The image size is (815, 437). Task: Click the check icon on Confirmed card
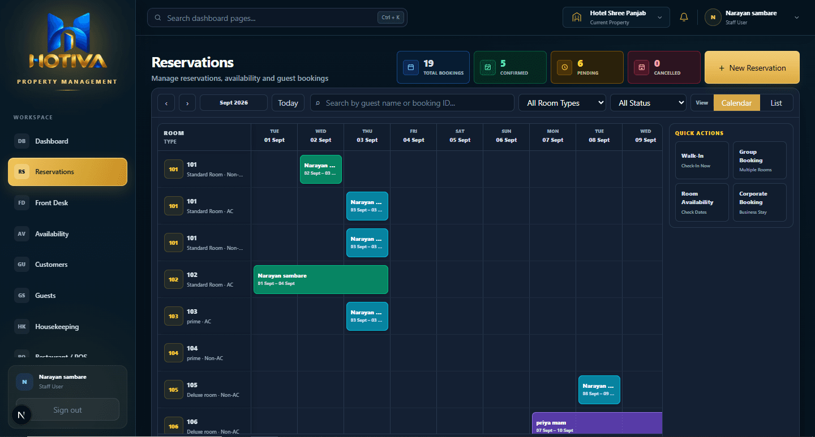point(488,67)
